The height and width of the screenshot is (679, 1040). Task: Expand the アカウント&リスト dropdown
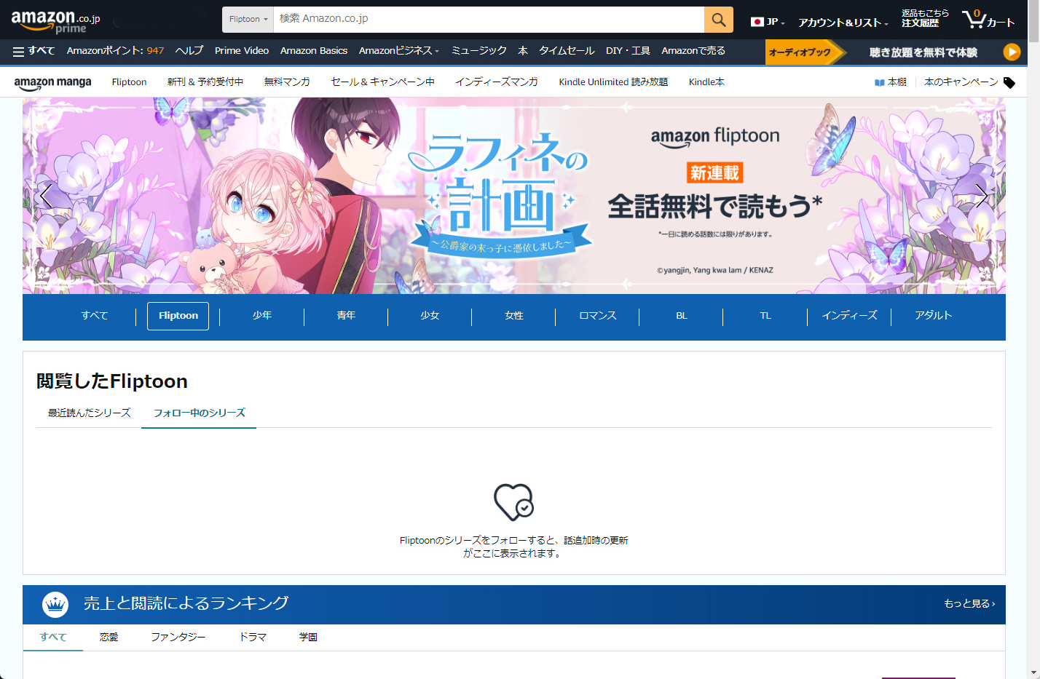(x=842, y=23)
